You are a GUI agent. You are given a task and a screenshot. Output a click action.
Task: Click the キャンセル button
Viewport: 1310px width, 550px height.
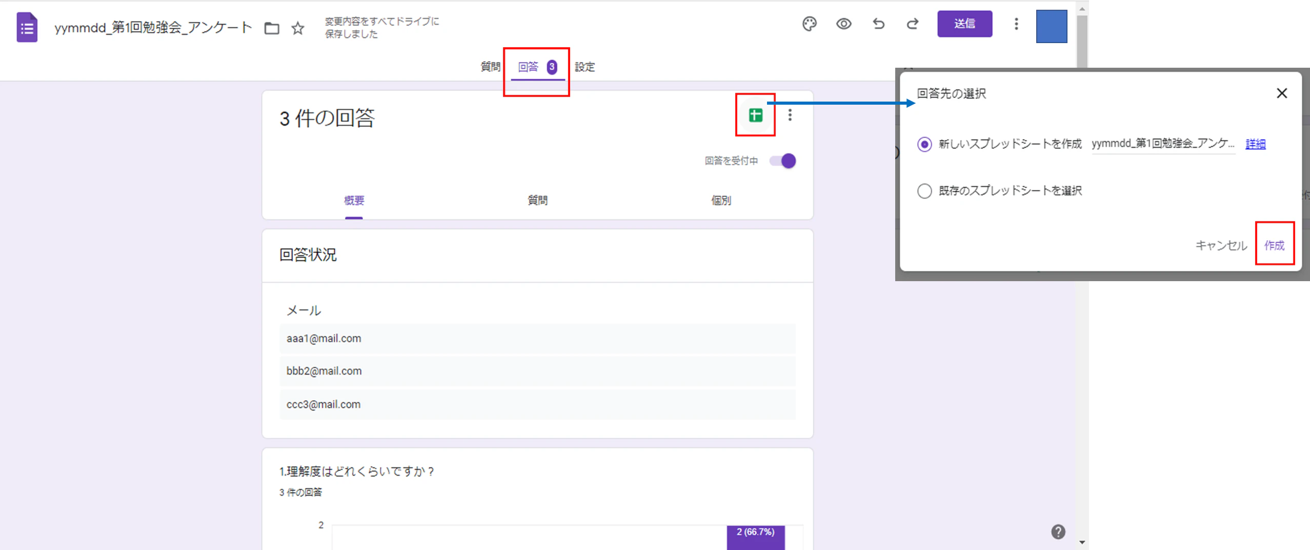1221,245
